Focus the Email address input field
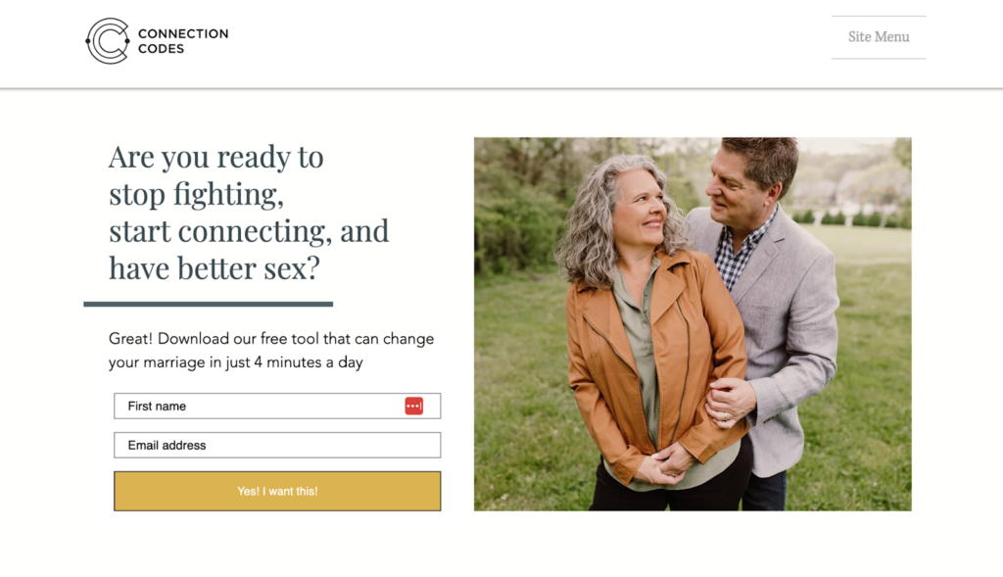1003x577 pixels. point(277,445)
